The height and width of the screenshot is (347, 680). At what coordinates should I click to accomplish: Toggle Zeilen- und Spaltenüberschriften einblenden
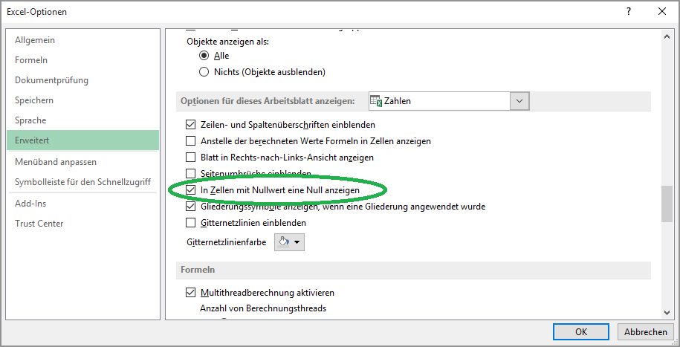pos(190,125)
